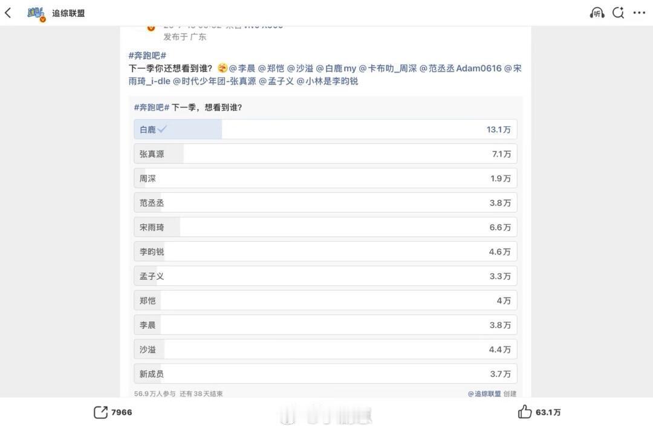Select poll option 周深

[x=325, y=178]
